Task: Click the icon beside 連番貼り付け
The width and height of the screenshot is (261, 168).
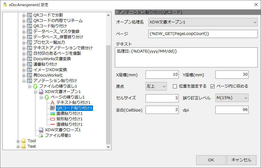Action: [x=29, y=64]
